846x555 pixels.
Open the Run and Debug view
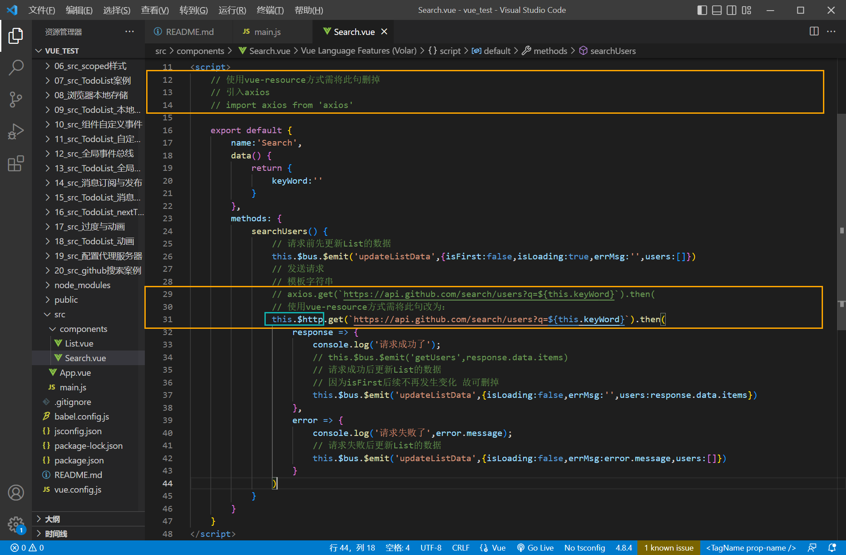pyautogui.click(x=16, y=131)
